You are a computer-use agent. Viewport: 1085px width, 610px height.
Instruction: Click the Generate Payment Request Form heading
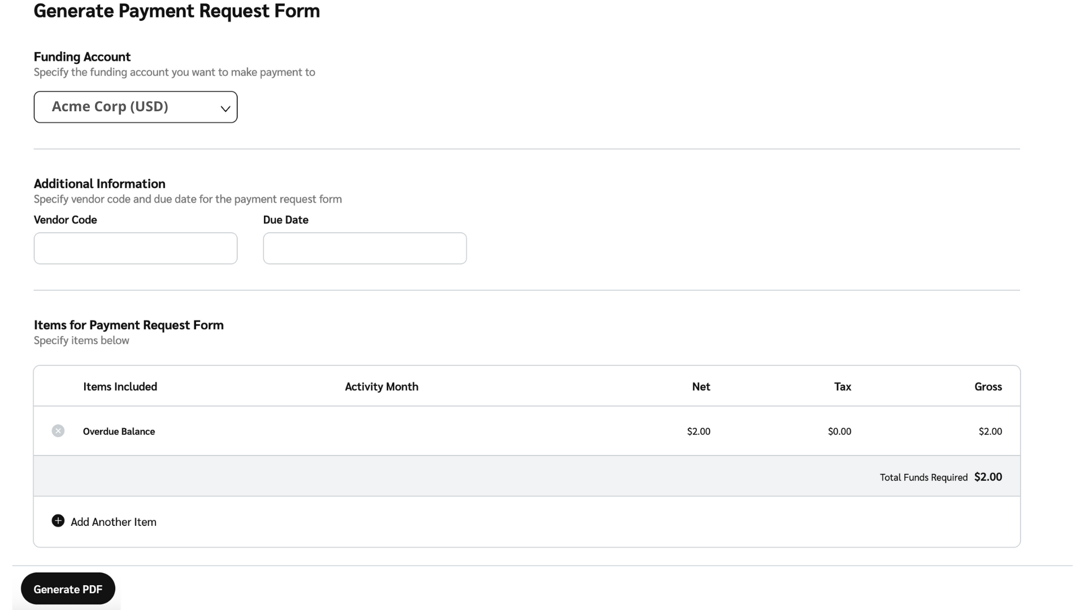[176, 11]
